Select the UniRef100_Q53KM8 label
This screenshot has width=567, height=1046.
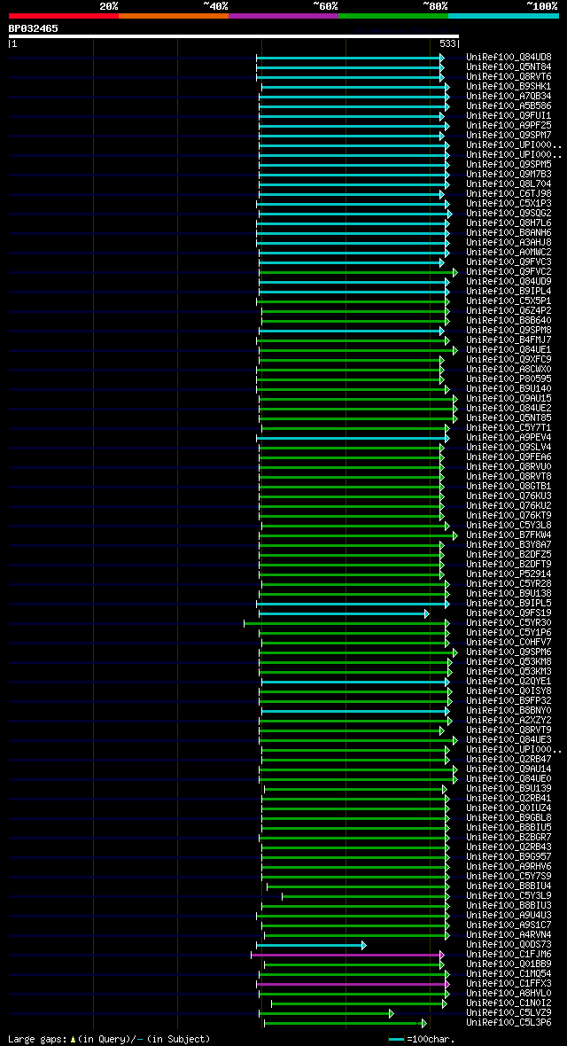click(509, 661)
